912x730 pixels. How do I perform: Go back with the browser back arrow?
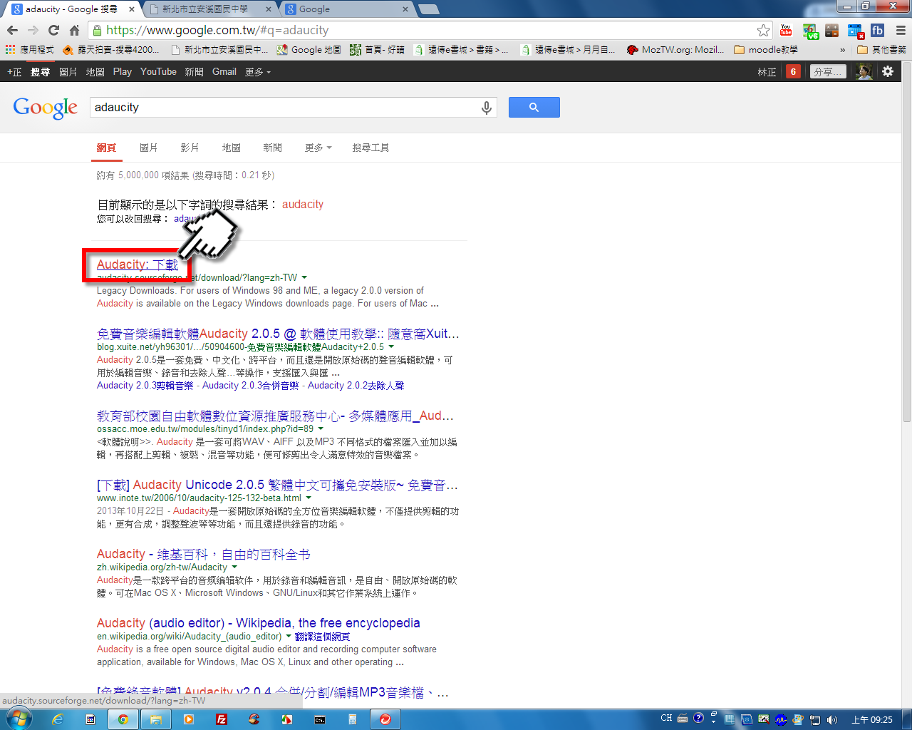pos(12,30)
